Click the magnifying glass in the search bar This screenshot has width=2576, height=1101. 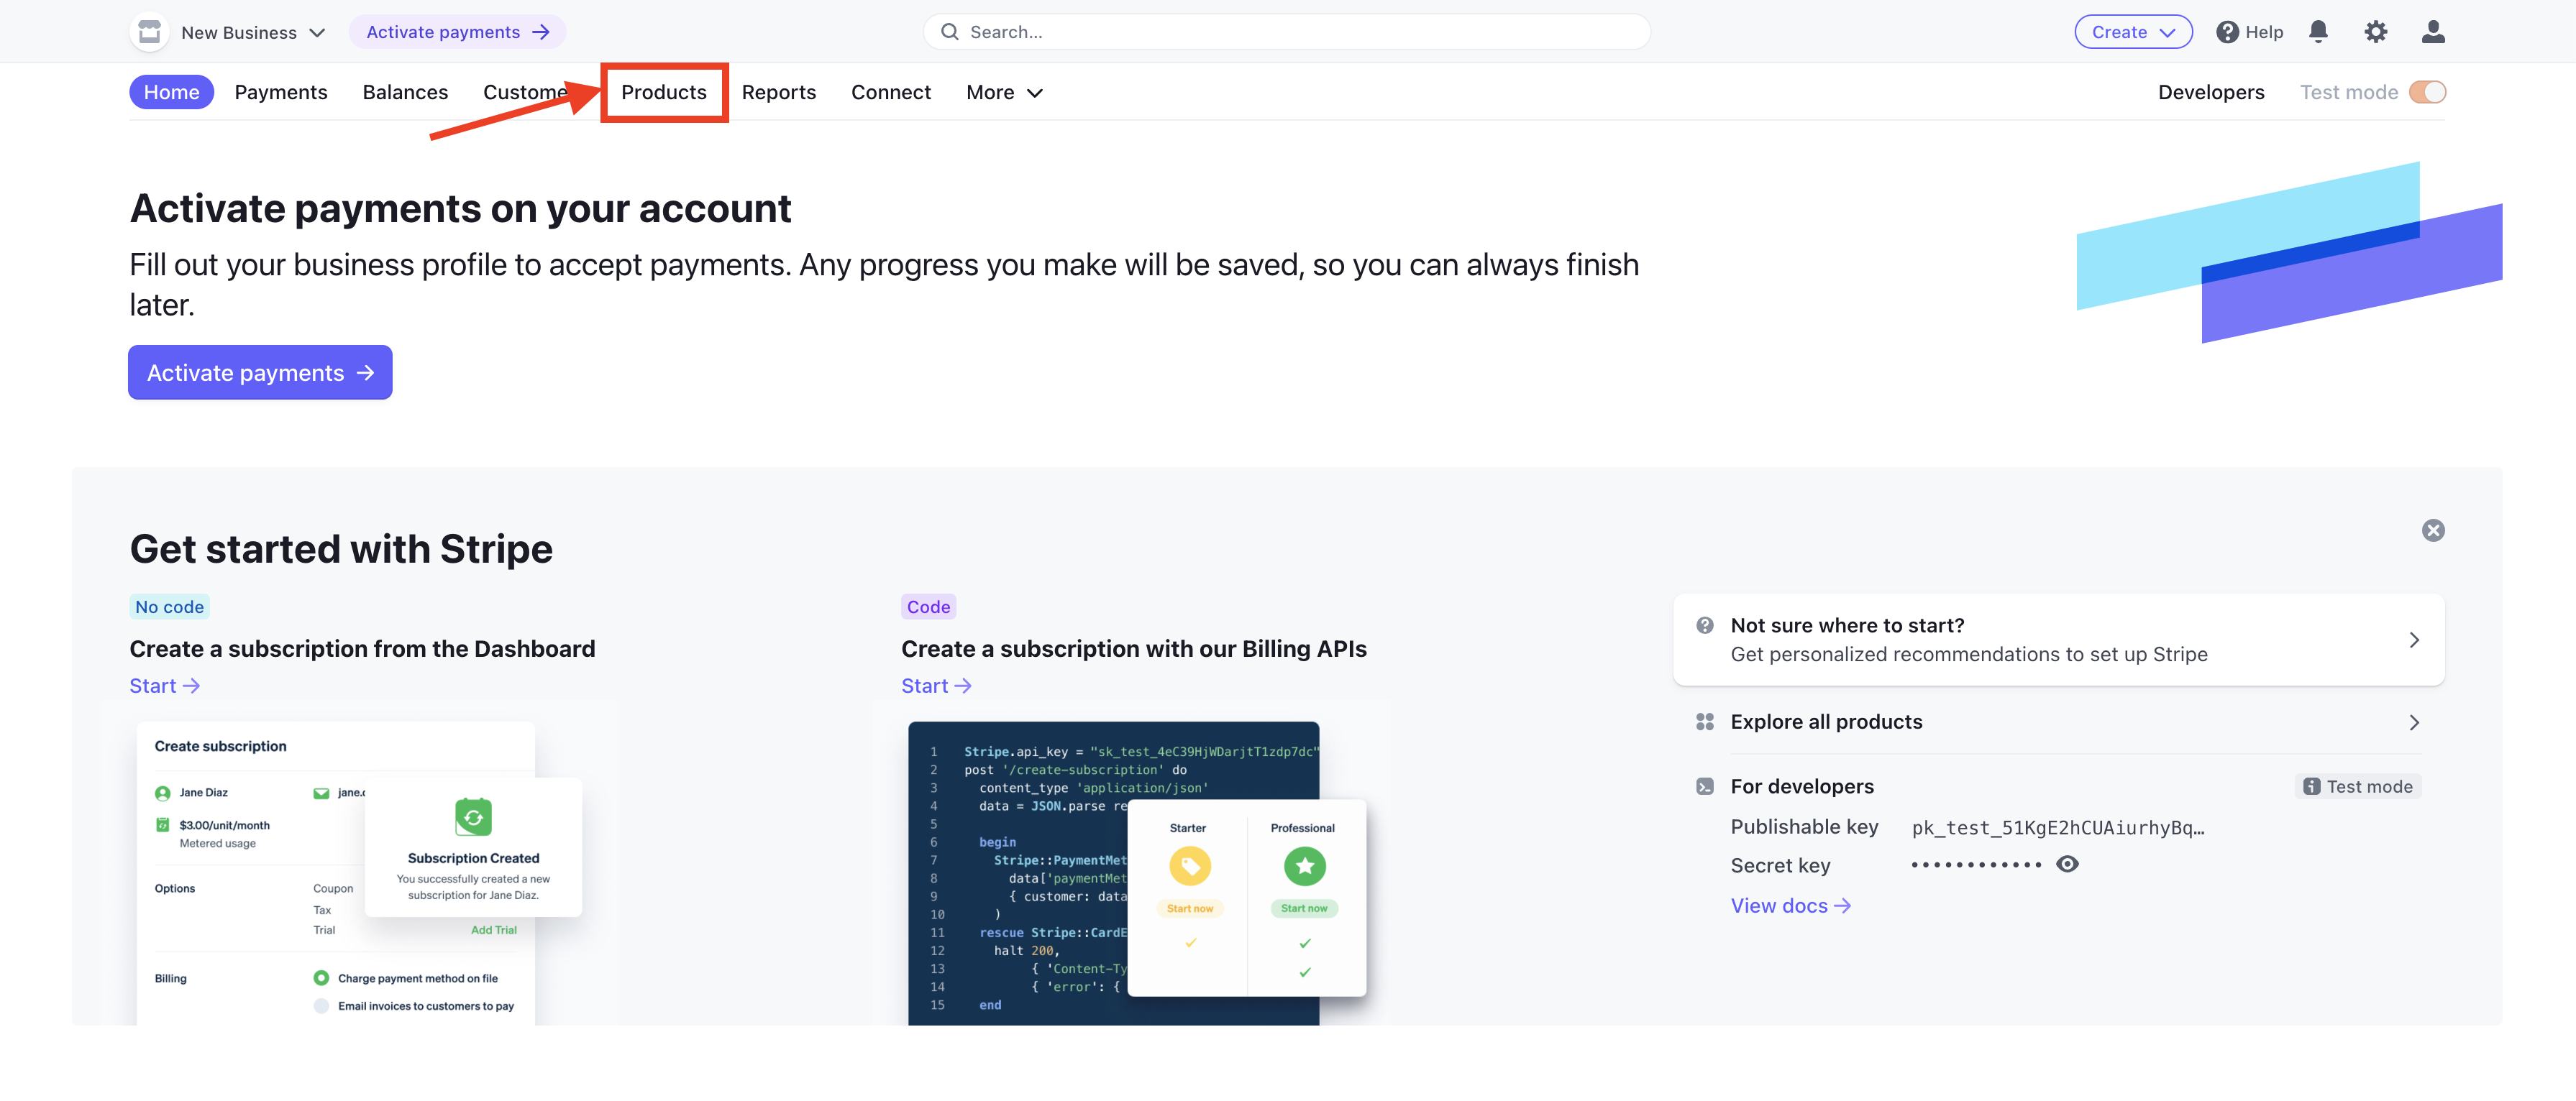pos(949,31)
